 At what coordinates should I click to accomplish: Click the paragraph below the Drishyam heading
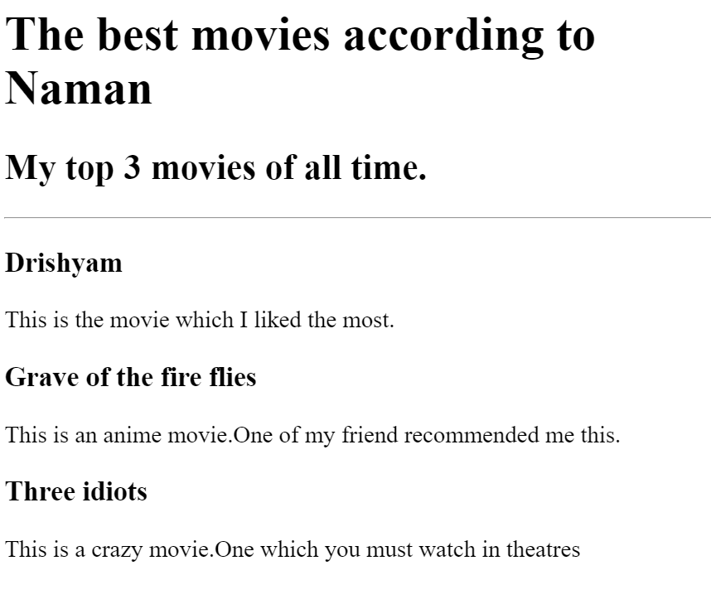tap(200, 320)
